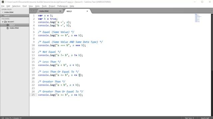Collapse the lesson1 folder arrow
The height and width of the screenshot is (119, 213).
click(3, 22)
